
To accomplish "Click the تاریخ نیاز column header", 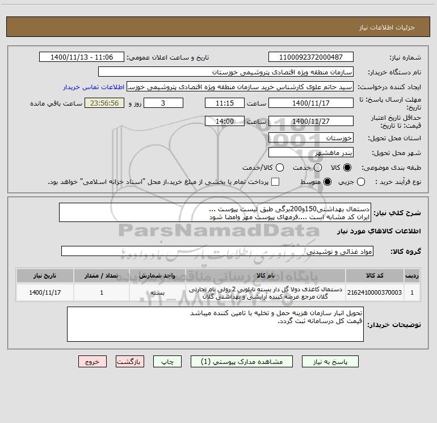I will [x=45, y=276].
